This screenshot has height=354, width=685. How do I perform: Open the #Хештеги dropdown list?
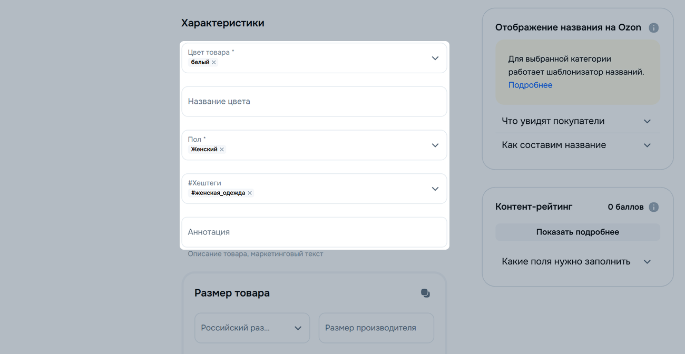pos(435,189)
